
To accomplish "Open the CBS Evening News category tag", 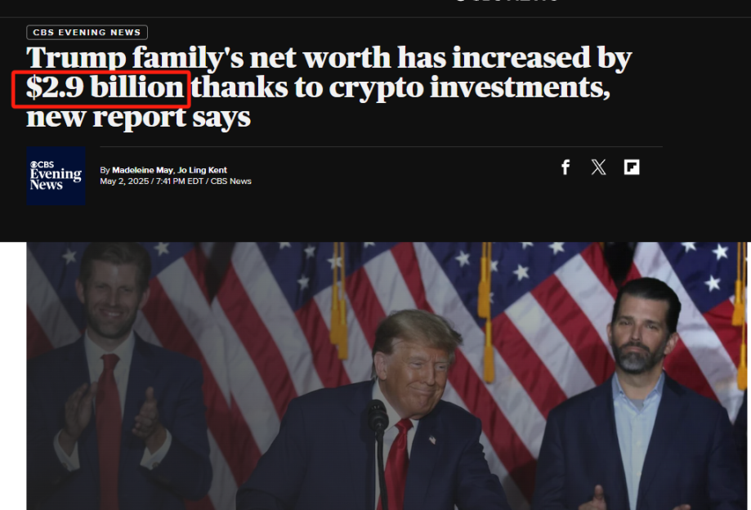I will (x=87, y=32).
